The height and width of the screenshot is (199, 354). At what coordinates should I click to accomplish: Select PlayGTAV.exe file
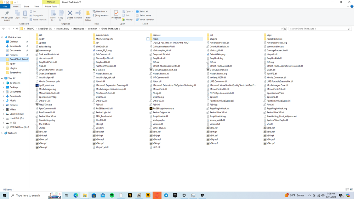(44, 104)
